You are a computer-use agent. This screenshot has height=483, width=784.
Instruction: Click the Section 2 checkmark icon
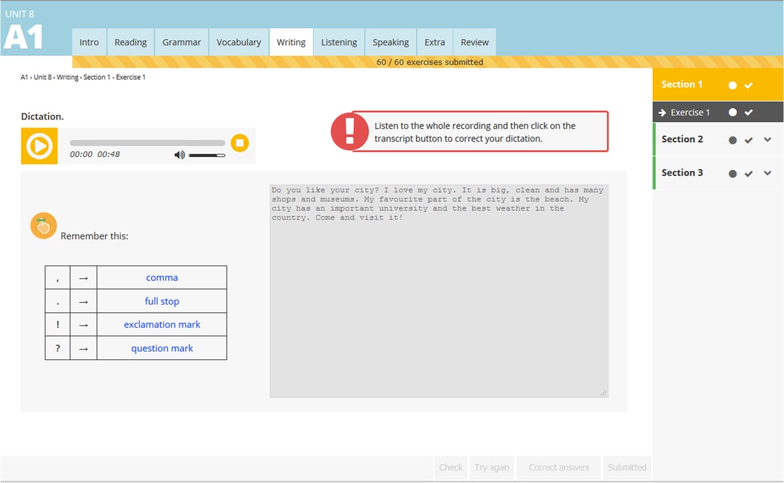pos(749,140)
